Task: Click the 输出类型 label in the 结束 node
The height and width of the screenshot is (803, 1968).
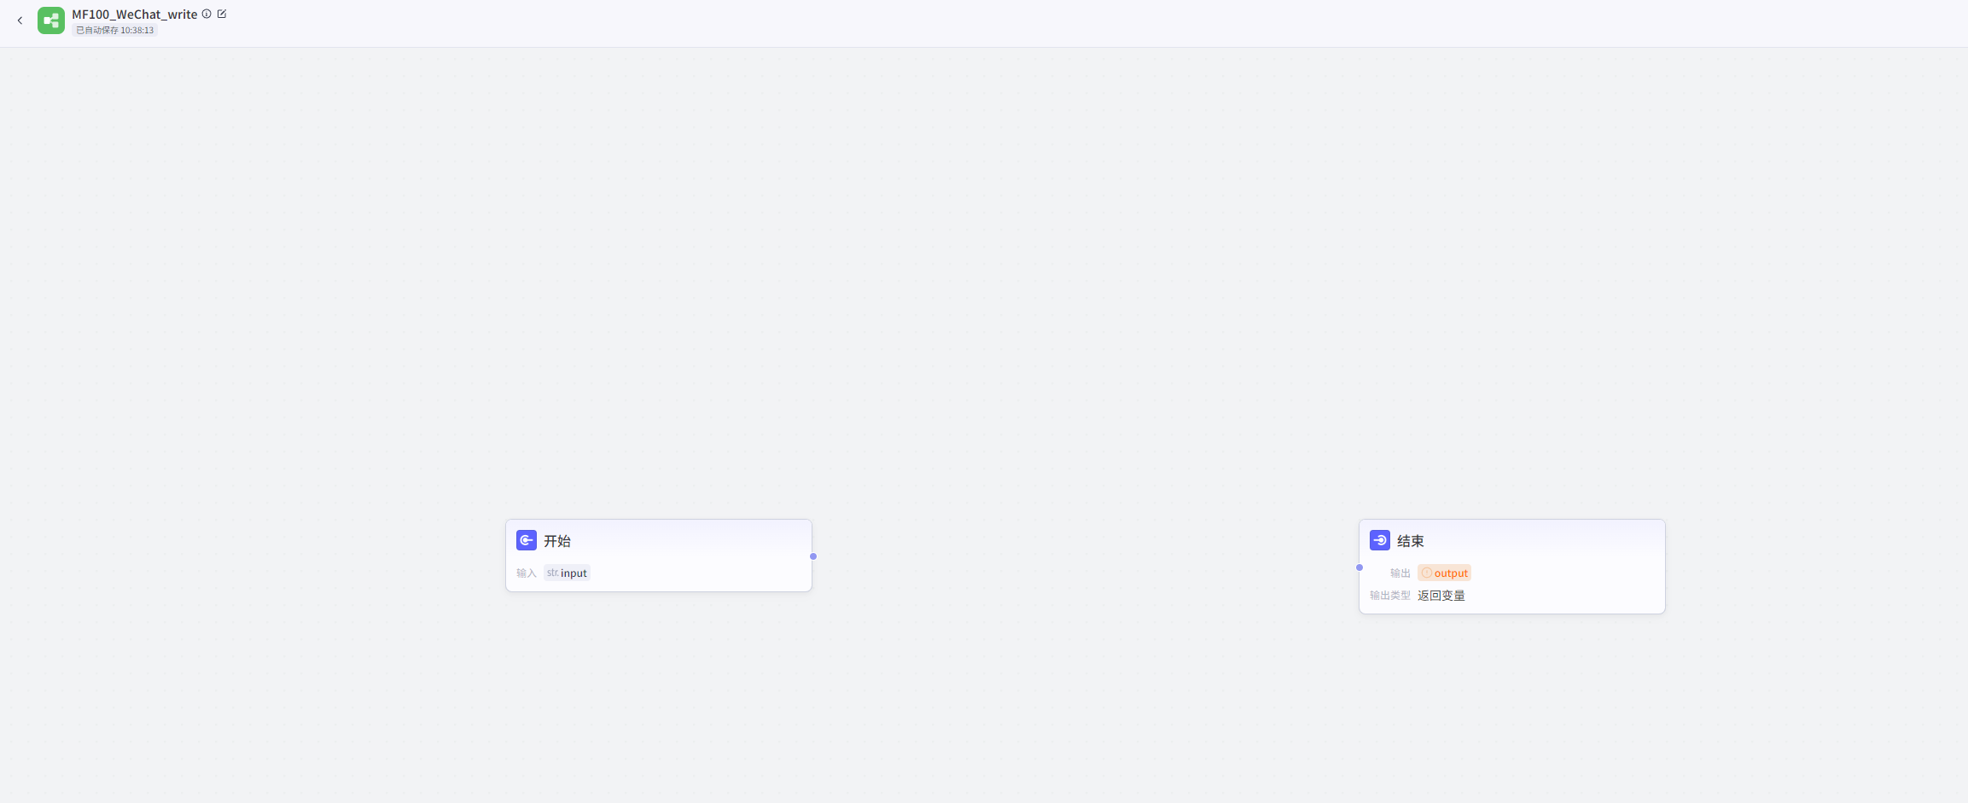Action: pyautogui.click(x=1389, y=596)
